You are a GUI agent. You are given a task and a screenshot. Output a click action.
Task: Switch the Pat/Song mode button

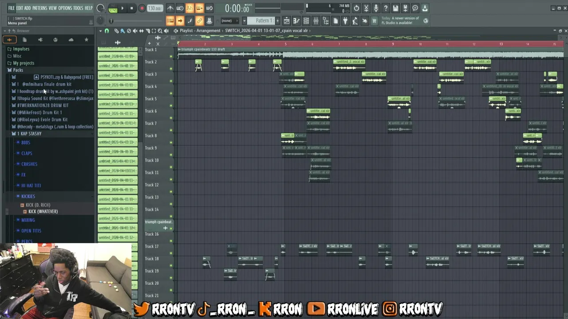pyautogui.click(x=113, y=8)
